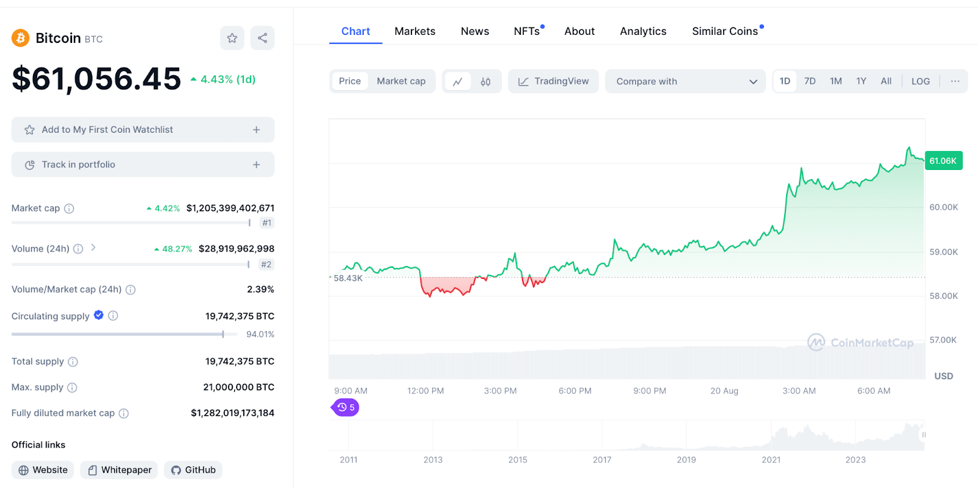Click the range selector pause handle
978x488 pixels.
(924, 435)
